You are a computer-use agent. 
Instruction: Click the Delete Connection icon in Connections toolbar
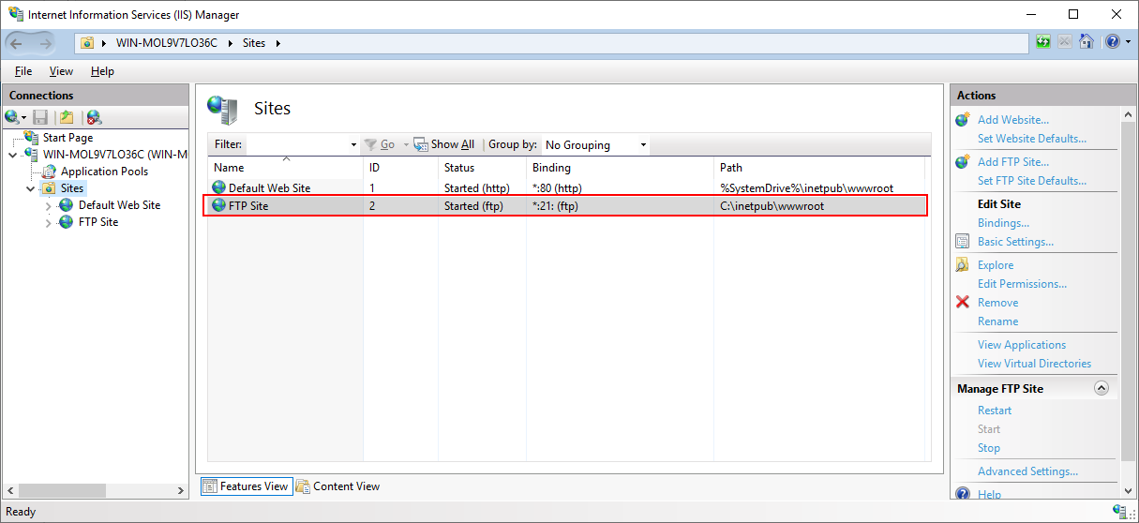pyautogui.click(x=94, y=117)
